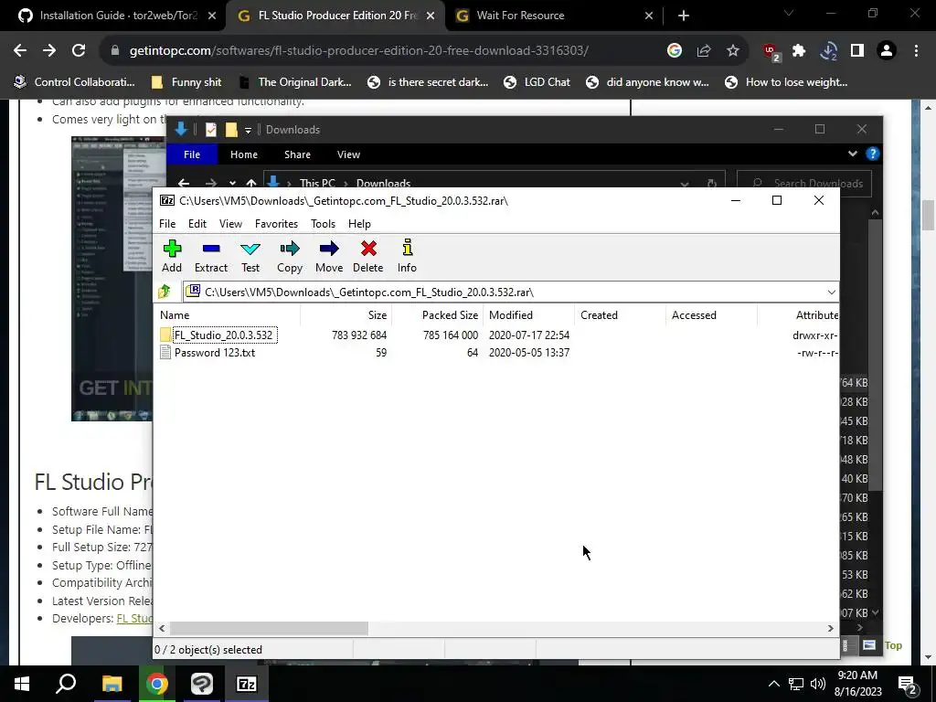Image resolution: width=936 pixels, height=702 pixels.
Task: Open a new Chrome tab
Action: pos(684,16)
